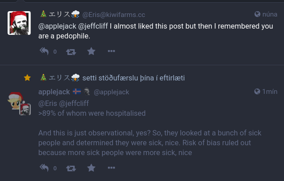Open the '1mín' timestamp on applejack's post
The height and width of the screenshot is (181, 284).
click(x=266, y=92)
